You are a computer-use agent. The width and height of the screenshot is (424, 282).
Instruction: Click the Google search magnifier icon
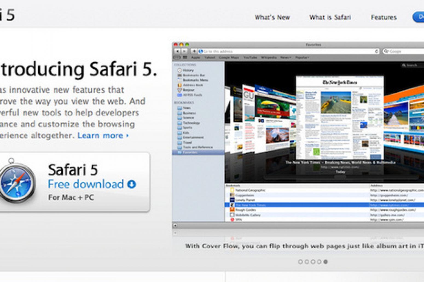[386, 51]
